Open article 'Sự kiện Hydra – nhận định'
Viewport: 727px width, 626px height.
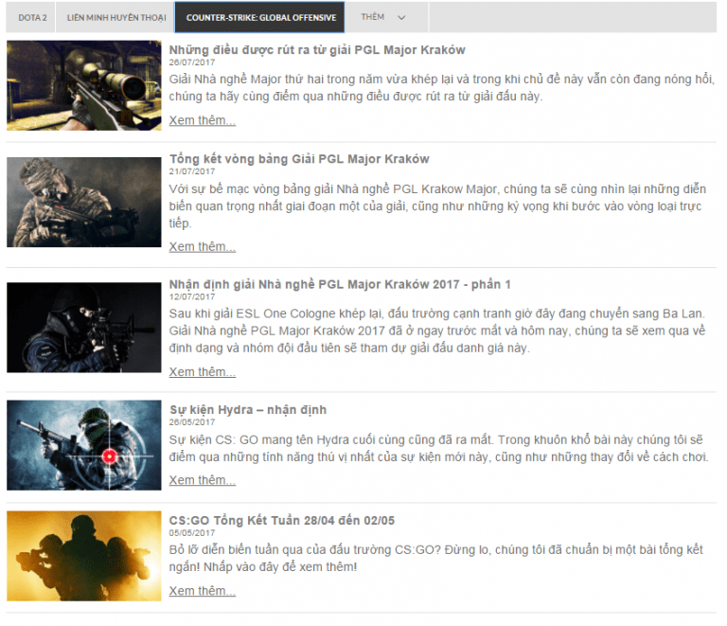tap(248, 410)
